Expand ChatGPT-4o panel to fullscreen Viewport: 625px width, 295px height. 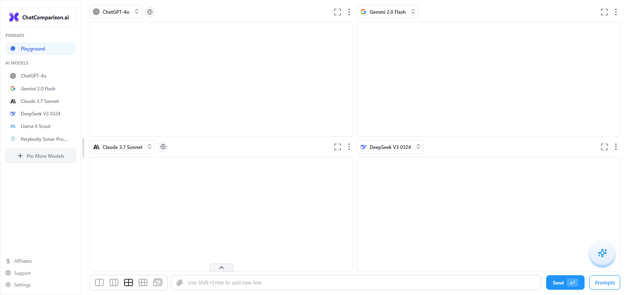338,12
